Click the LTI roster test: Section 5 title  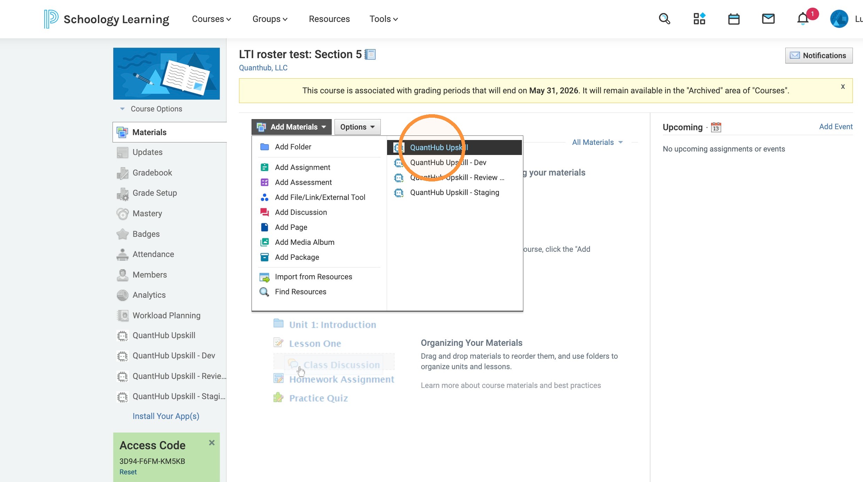tap(300, 54)
